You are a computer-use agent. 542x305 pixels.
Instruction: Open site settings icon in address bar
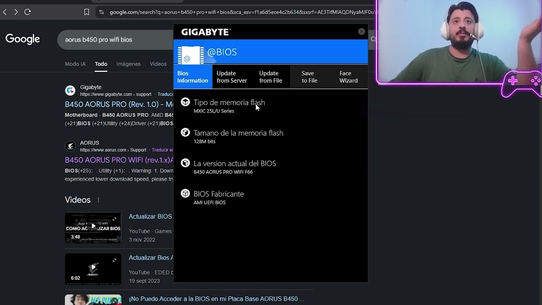click(101, 12)
